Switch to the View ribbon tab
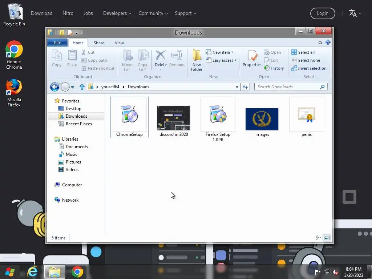Image resolution: width=372 pixels, height=279 pixels. click(119, 43)
